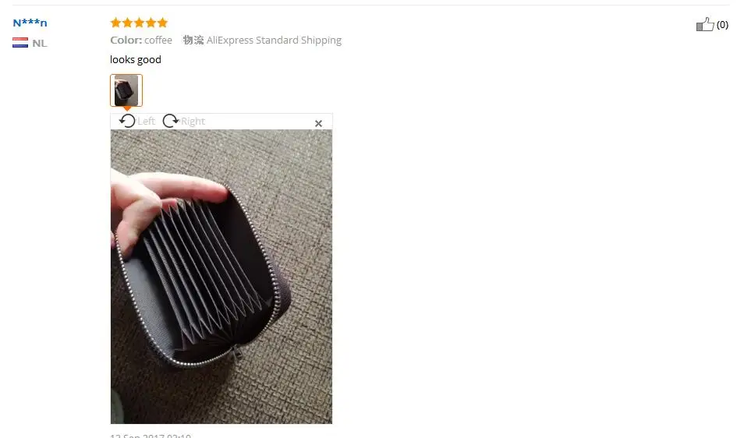Viewport: 751px width, 438px height.
Task: Open reviewer N***n's profile name
Action: [30, 23]
